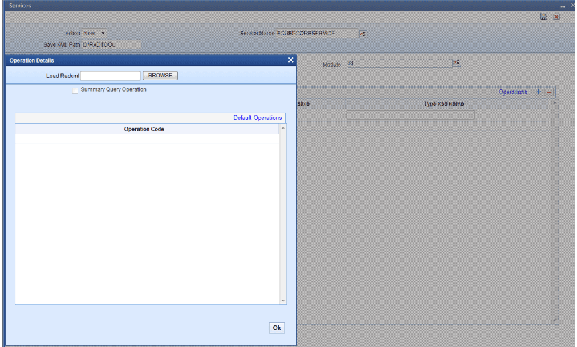This screenshot has width=577, height=347.
Task: Click the red X exit icon in Services toolbar
Action: tap(556, 17)
